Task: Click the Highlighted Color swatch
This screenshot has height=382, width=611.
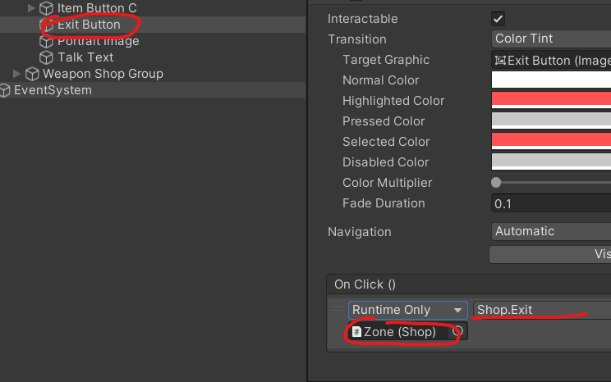Action: pos(550,100)
